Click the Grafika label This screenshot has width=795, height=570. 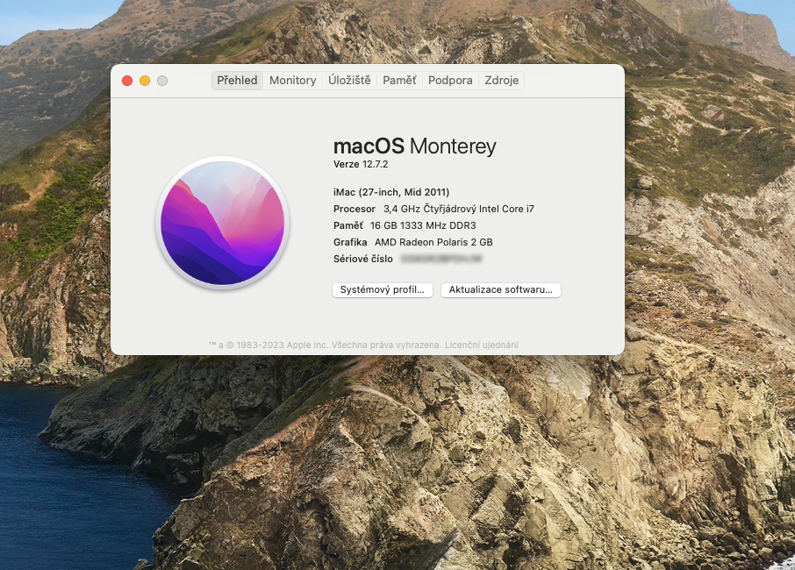(350, 242)
